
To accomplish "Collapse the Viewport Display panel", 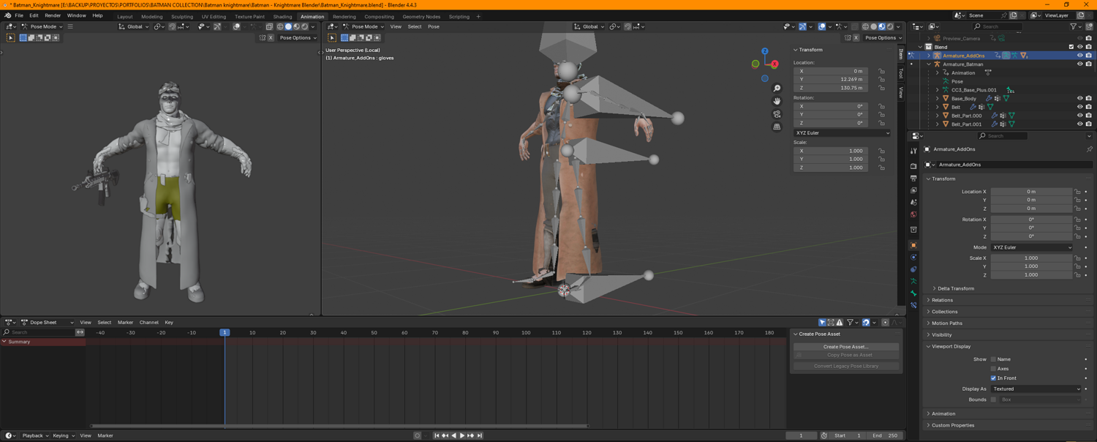I will click(x=951, y=347).
